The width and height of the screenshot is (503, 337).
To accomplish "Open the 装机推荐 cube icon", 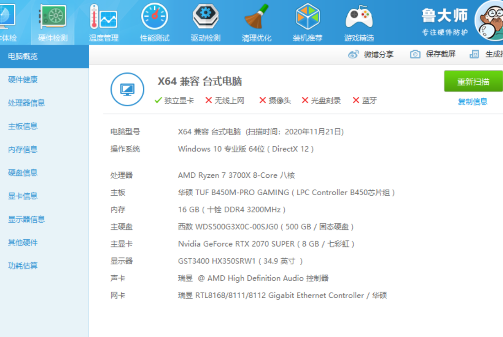I will pyautogui.click(x=307, y=17).
